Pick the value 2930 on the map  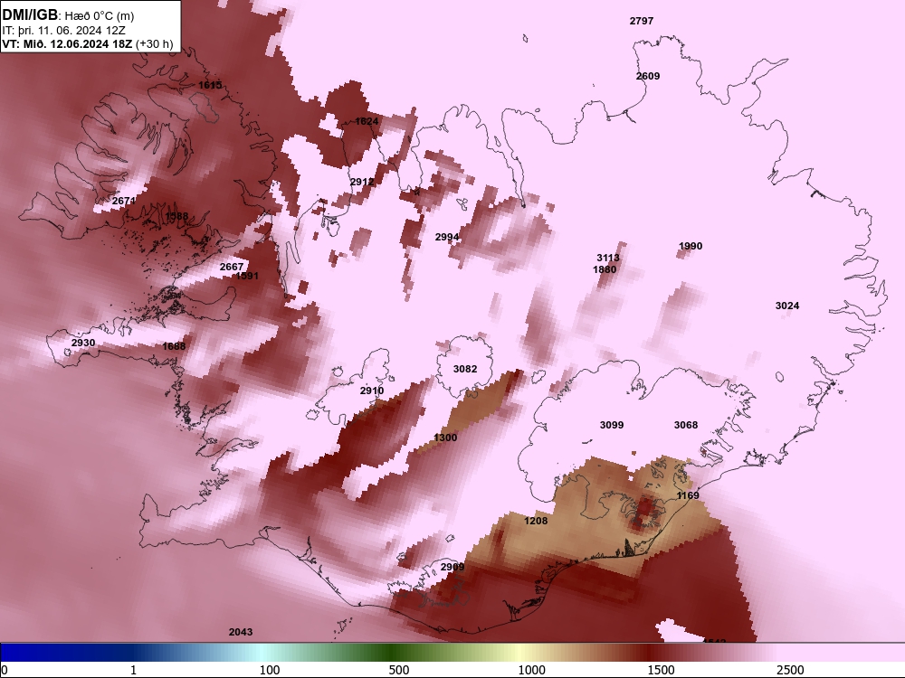click(x=83, y=343)
